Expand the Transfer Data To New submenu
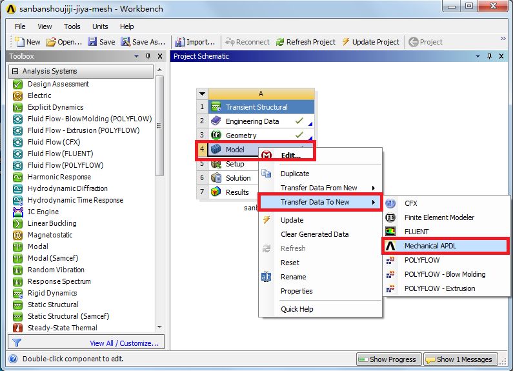This screenshot has width=513, height=371. pyautogui.click(x=374, y=202)
